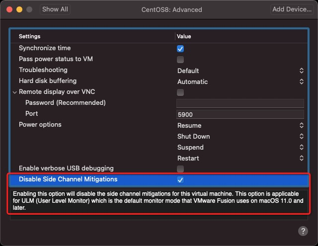318x246 pixels.
Task: Click the Settings column header
Action: click(30, 36)
